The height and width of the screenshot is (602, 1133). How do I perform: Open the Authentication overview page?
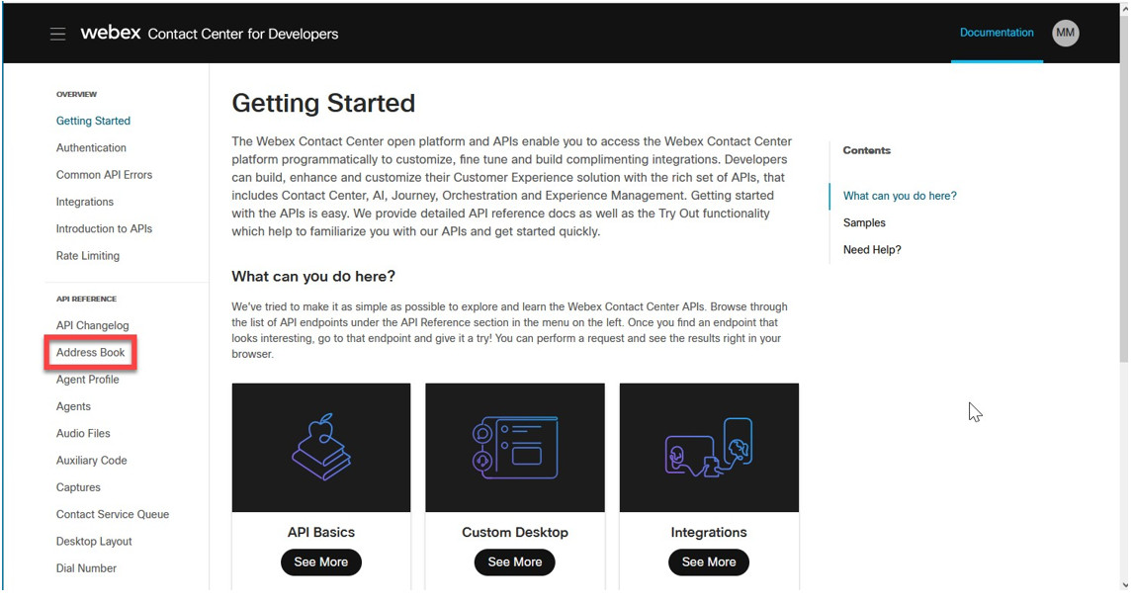(x=91, y=148)
